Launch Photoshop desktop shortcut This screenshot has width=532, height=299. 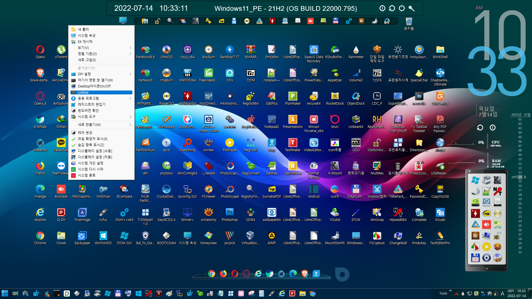pyautogui.click(x=229, y=215)
